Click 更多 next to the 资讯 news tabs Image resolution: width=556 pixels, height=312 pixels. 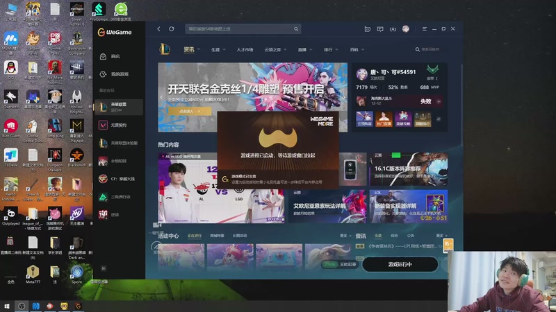(x=441, y=236)
